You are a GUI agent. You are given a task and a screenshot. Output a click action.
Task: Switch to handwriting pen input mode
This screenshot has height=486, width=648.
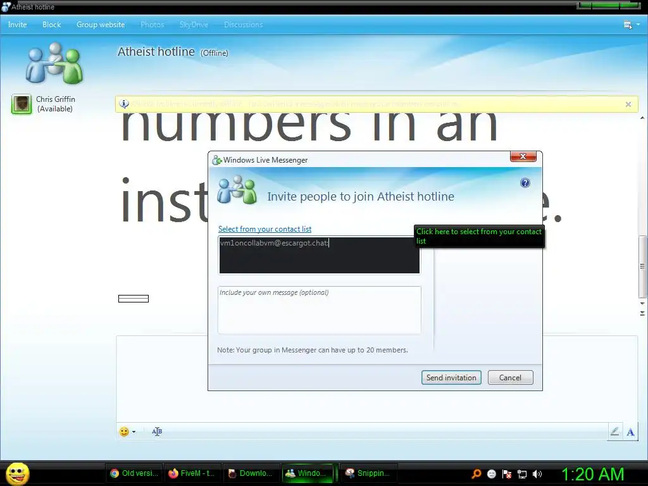(x=614, y=432)
